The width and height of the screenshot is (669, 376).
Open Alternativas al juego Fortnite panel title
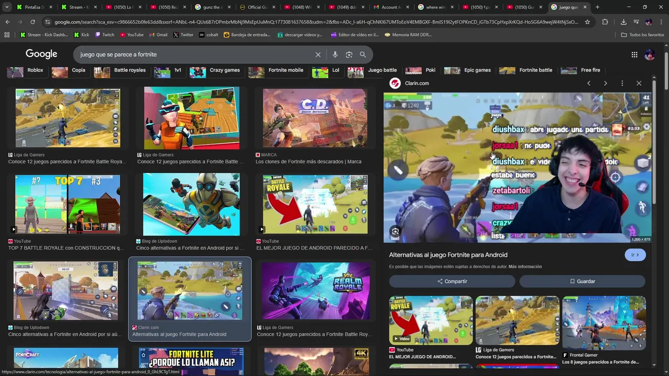coord(448,255)
